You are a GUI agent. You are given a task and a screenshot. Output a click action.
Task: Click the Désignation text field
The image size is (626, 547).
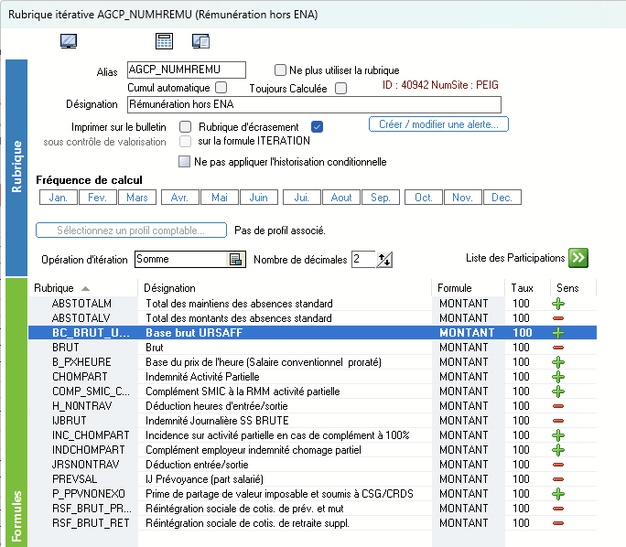[312, 104]
